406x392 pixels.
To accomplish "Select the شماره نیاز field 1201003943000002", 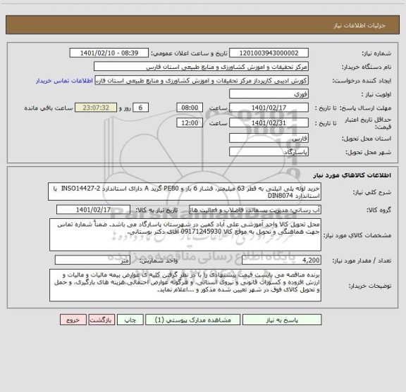I will 269,53.
